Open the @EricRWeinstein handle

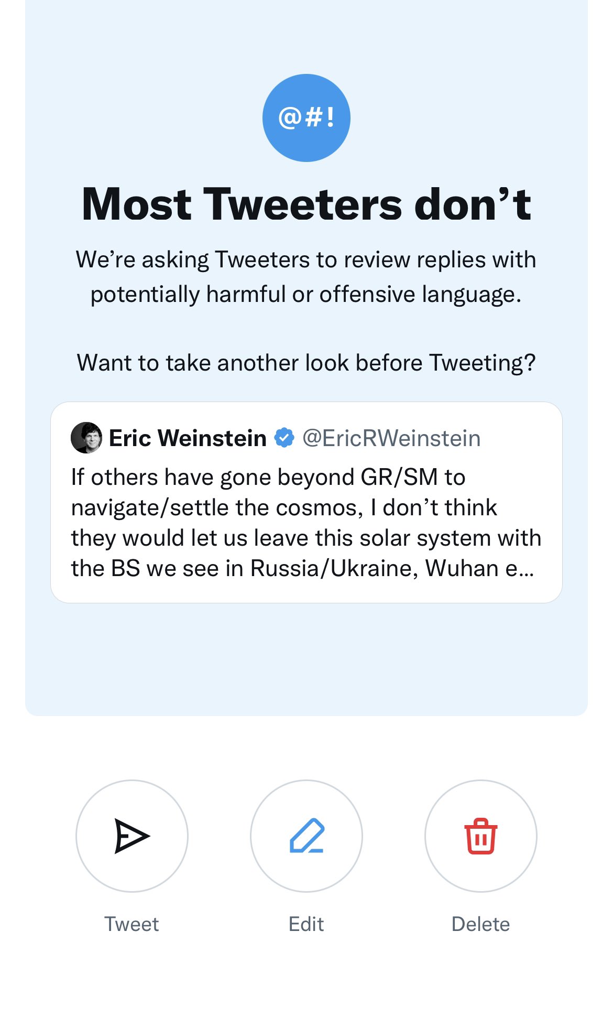(x=391, y=438)
